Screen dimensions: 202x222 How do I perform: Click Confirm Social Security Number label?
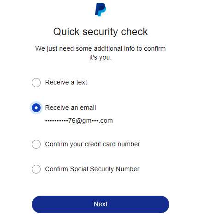coord(92,169)
